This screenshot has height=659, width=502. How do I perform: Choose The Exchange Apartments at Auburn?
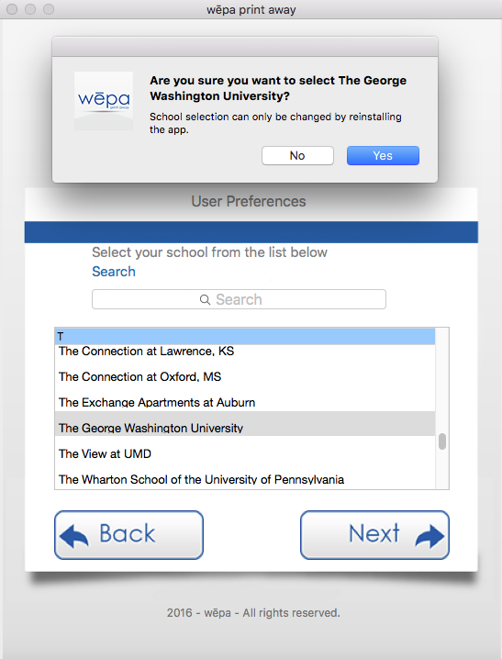point(244,402)
